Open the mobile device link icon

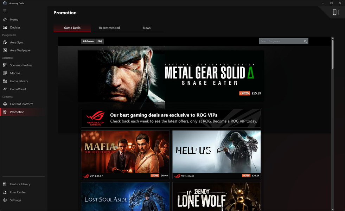(336, 12)
